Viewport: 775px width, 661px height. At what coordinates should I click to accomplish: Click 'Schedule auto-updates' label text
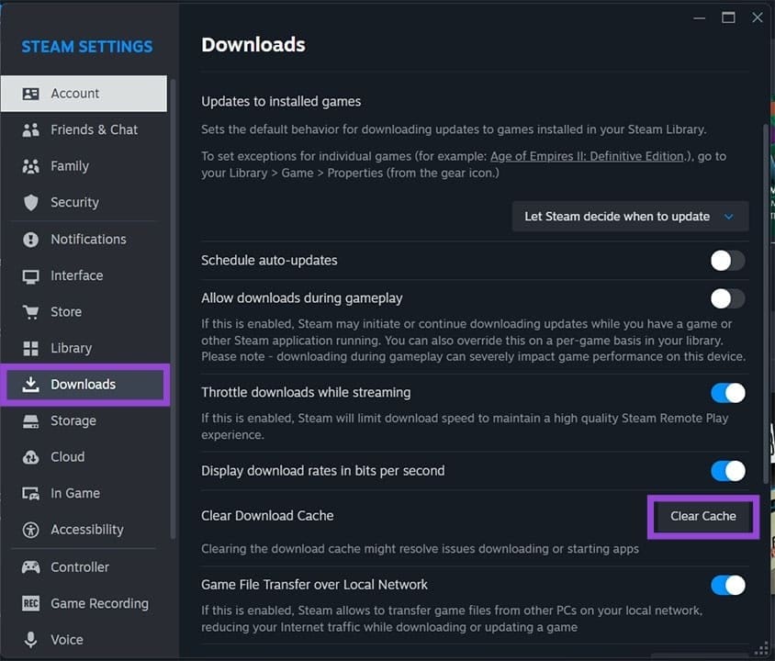[269, 261]
